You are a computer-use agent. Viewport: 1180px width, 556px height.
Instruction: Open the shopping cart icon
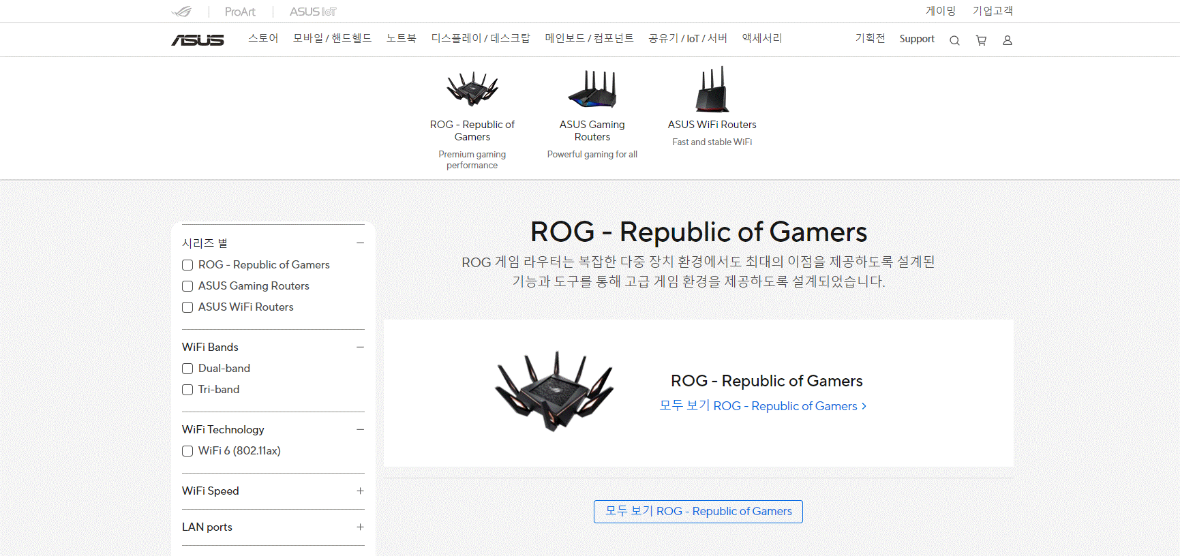pyautogui.click(x=981, y=40)
